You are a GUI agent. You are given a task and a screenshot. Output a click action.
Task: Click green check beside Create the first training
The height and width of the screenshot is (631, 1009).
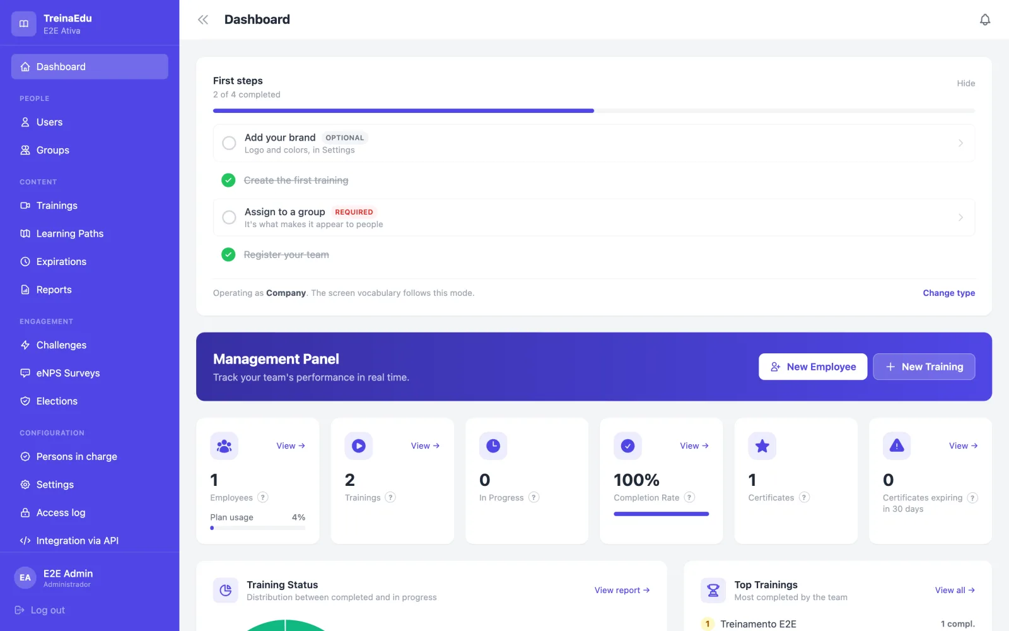[x=228, y=180]
